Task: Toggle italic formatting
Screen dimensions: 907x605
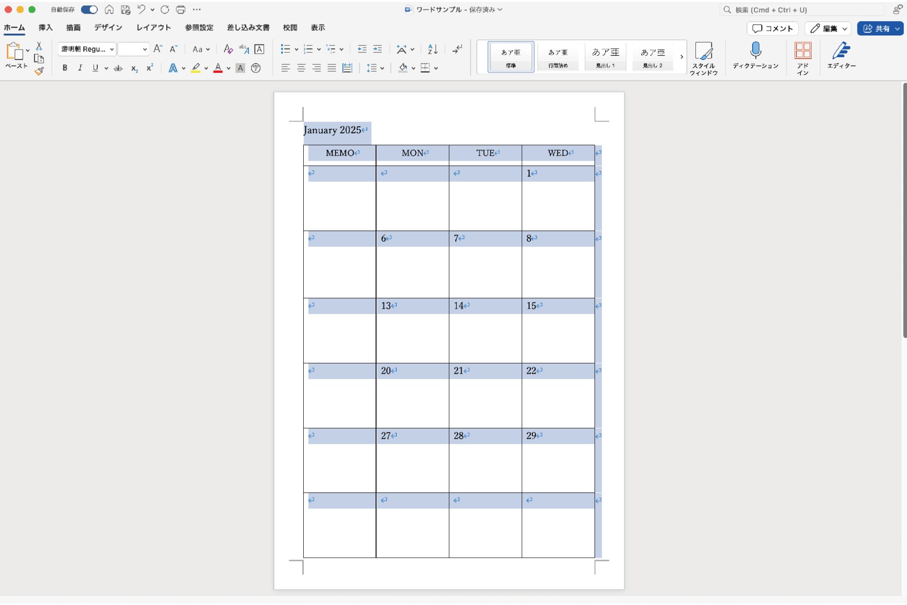Action: pyautogui.click(x=80, y=68)
